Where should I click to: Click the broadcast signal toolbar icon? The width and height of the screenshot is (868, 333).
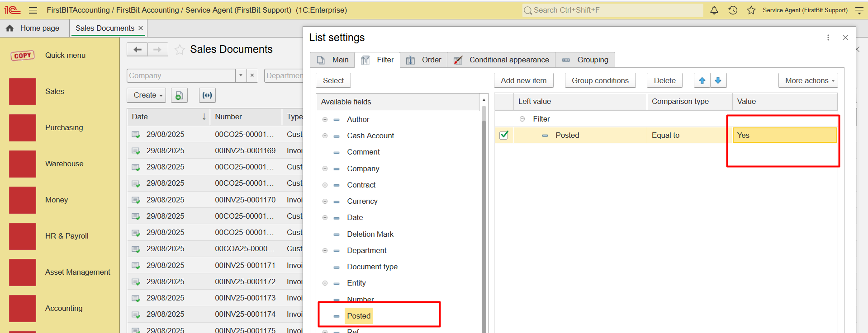coord(207,95)
